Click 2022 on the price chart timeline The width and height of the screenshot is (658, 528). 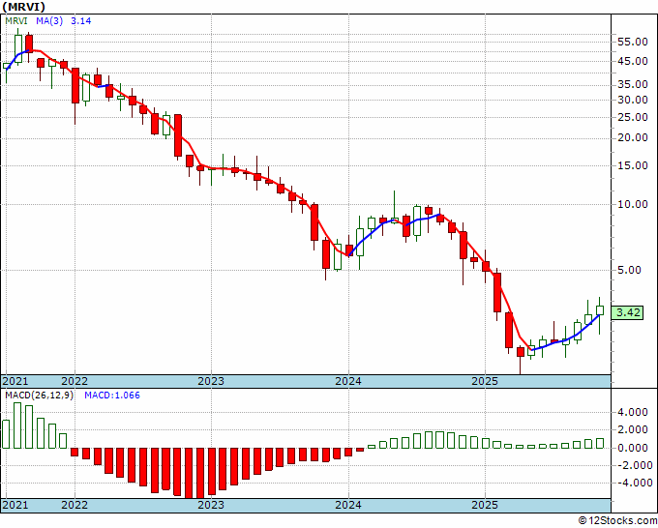(x=75, y=381)
